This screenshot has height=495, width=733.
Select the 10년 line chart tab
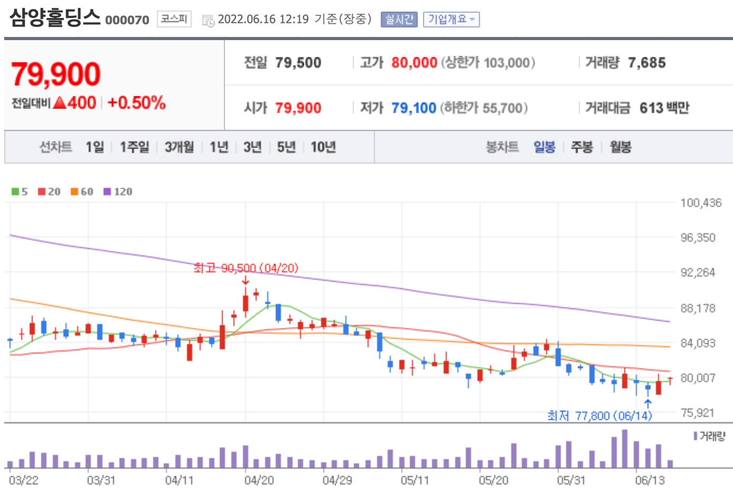323,147
